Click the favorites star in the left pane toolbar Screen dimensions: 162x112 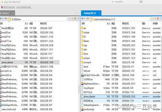(71, 19)
